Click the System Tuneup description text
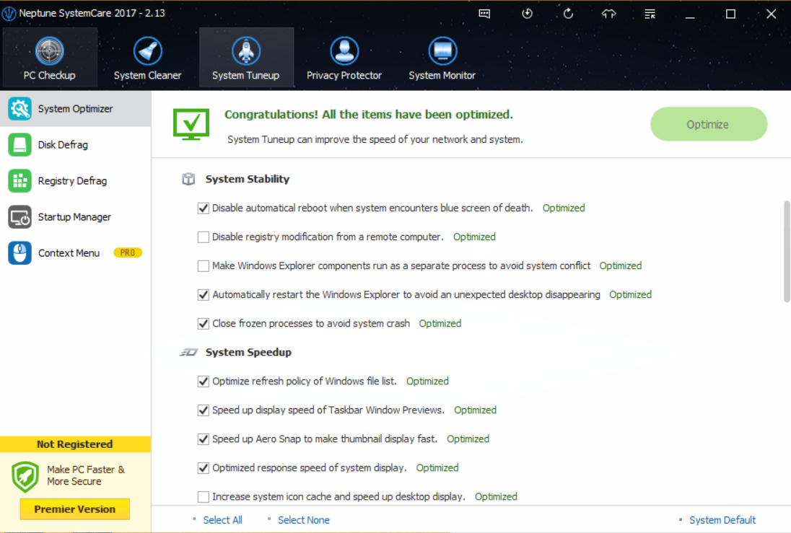 tap(375, 139)
